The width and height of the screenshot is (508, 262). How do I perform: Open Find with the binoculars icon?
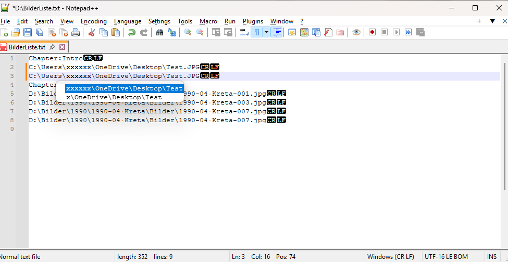(x=159, y=32)
